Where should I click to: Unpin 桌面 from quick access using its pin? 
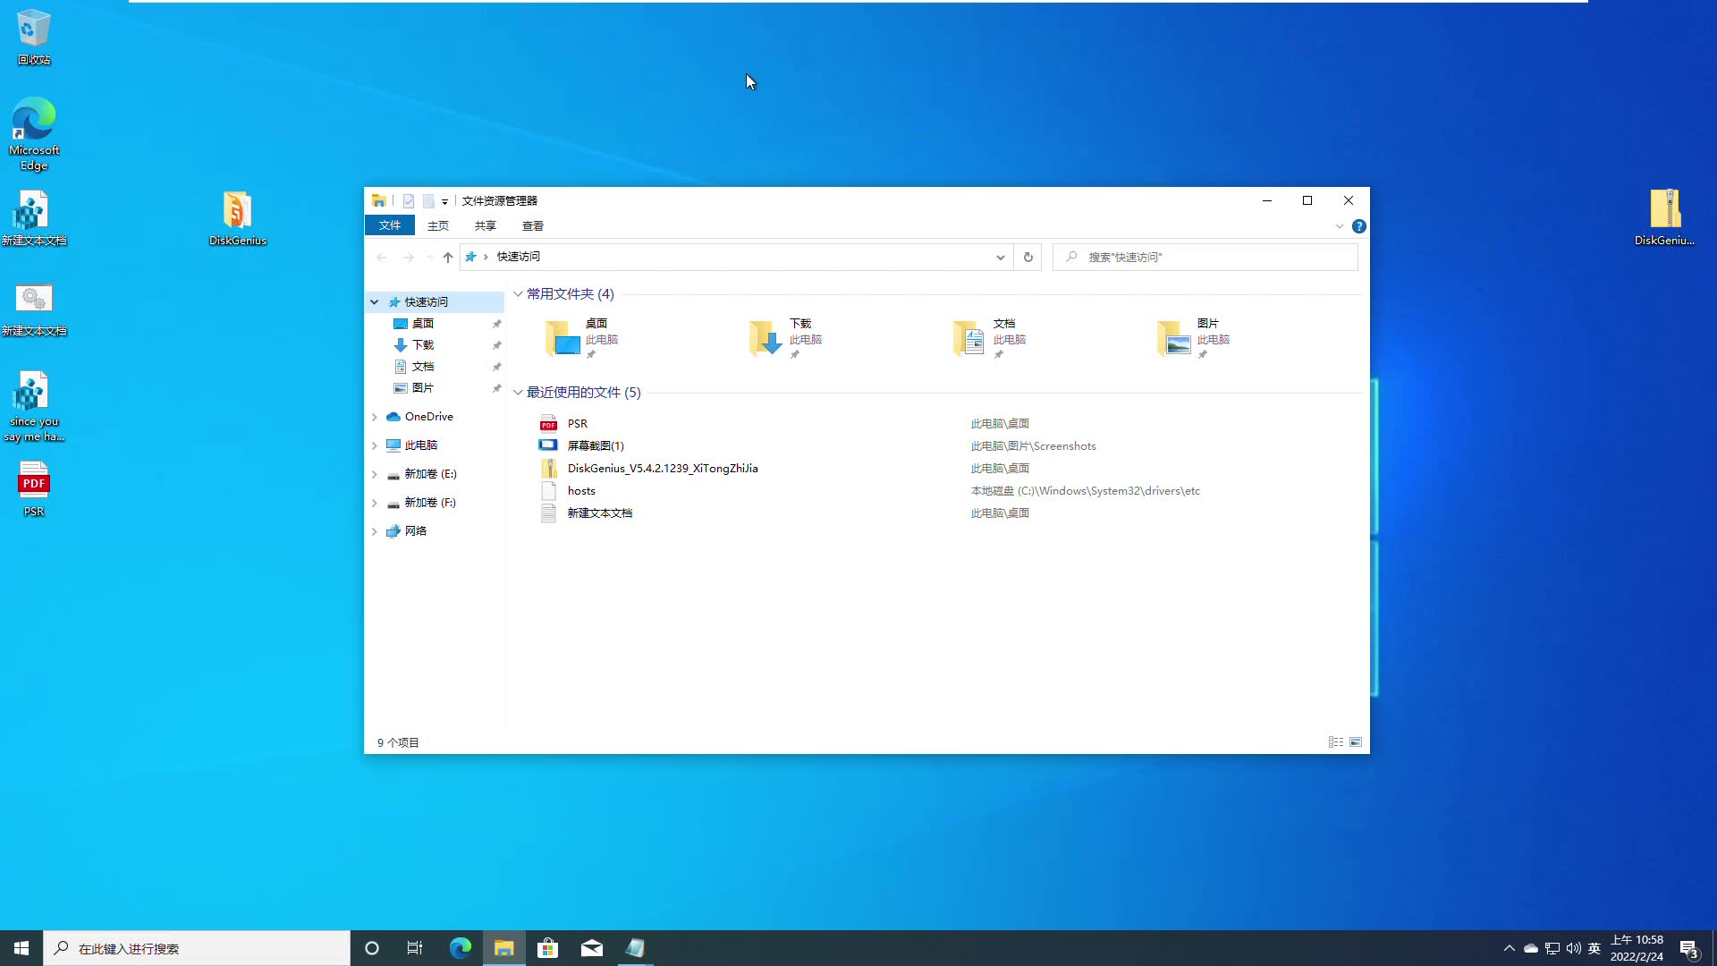coord(496,323)
